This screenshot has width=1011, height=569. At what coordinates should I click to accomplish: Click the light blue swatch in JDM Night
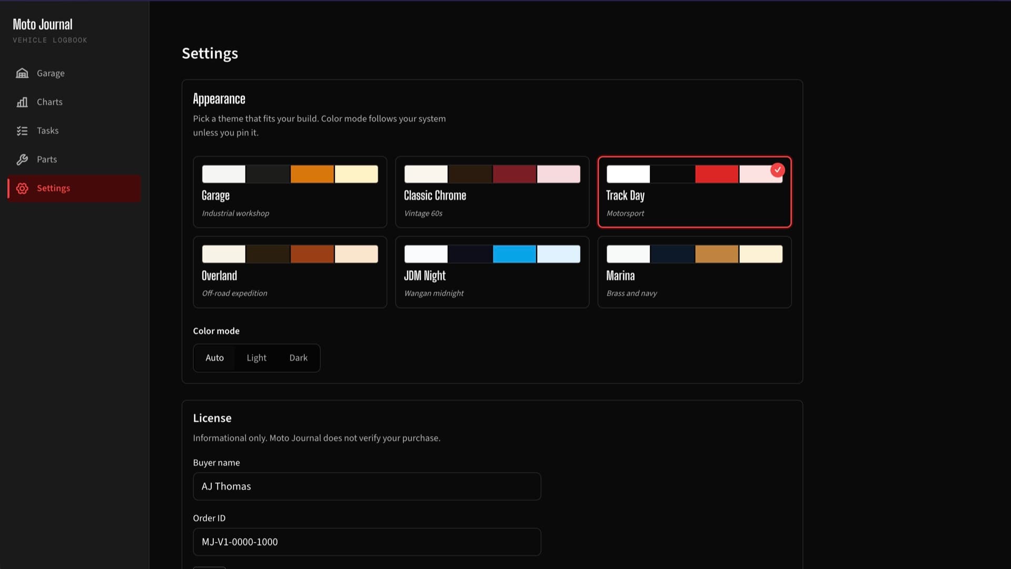pos(559,254)
